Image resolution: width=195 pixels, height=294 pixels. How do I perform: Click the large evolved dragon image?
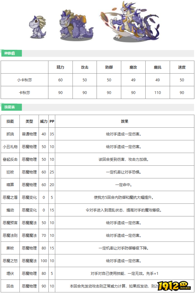tap(130, 21)
